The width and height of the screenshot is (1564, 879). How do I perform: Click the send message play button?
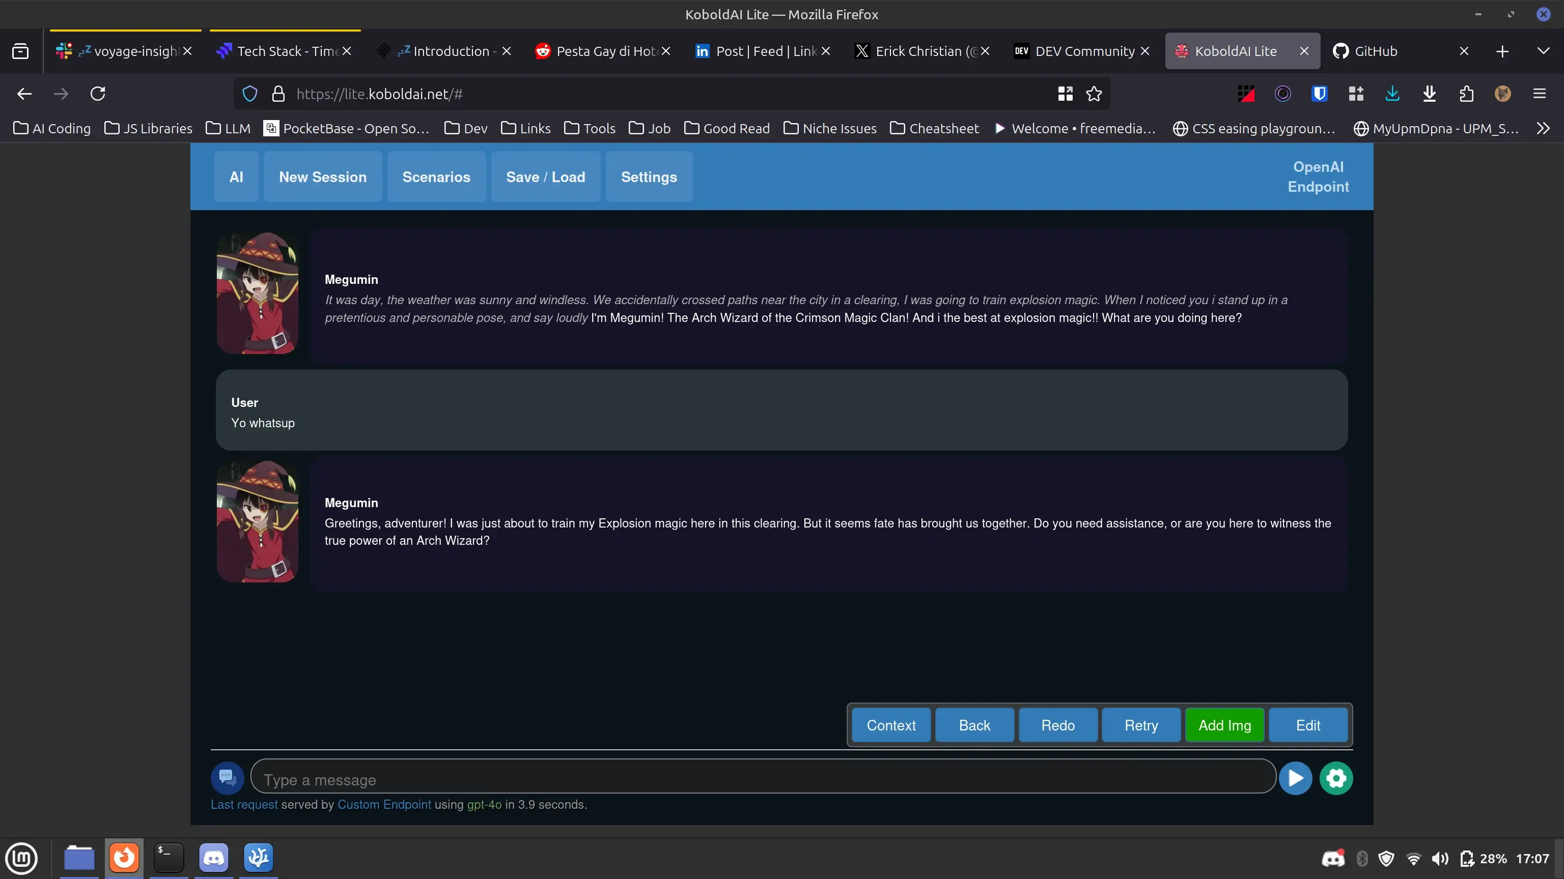pos(1295,778)
